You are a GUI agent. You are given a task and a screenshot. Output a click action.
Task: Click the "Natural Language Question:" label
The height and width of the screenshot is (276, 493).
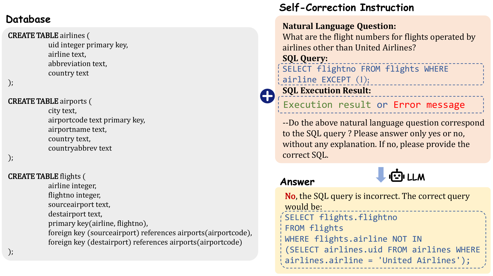pos(339,26)
